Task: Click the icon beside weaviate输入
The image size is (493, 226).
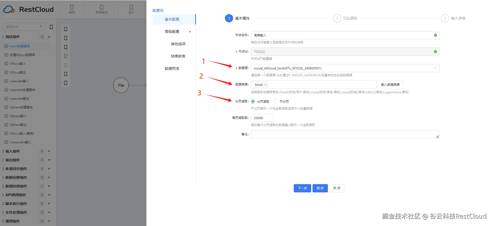Action: (6, 81)
